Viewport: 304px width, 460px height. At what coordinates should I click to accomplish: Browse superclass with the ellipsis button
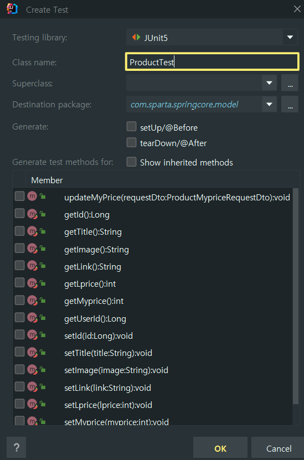(x=290, y=83)
